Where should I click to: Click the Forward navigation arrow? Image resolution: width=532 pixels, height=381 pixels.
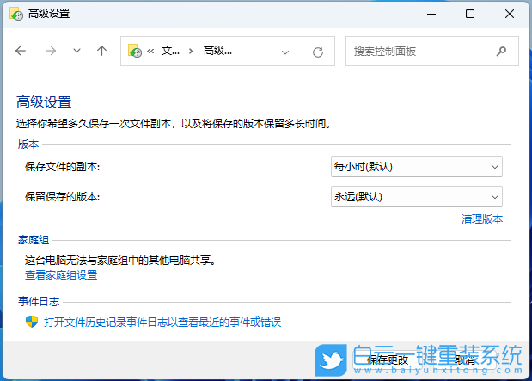click(50, 52)
